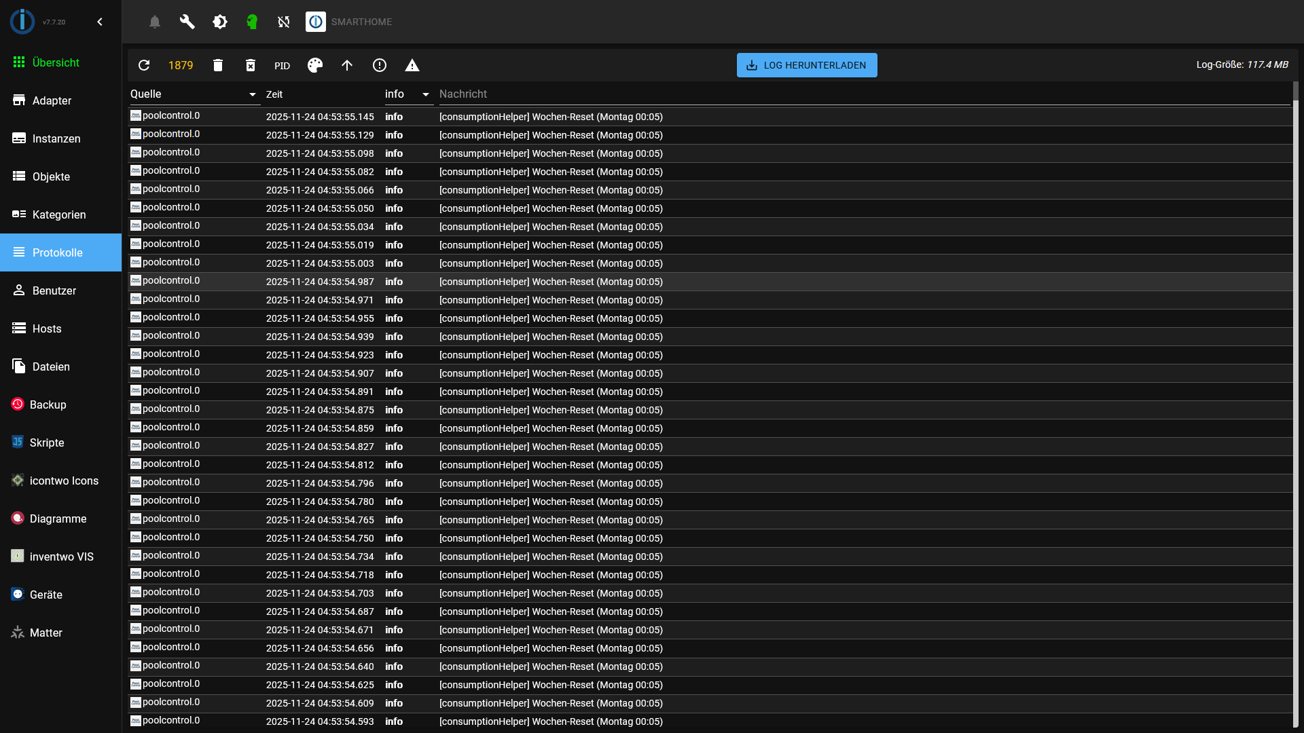Toggle dark mode with the brightness icon
This screenshot has height=733, width=1304.
(219, 22)
